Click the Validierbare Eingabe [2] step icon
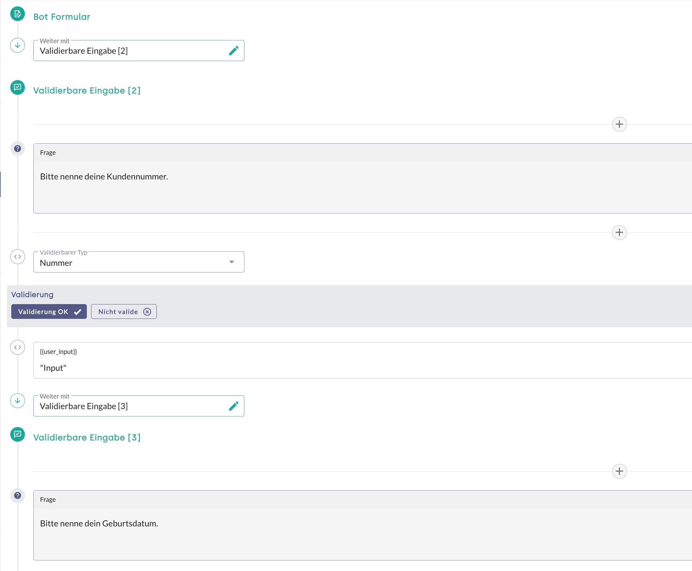Image resolution: width=692 pixels, height=571 pixels. click(17, 87)
